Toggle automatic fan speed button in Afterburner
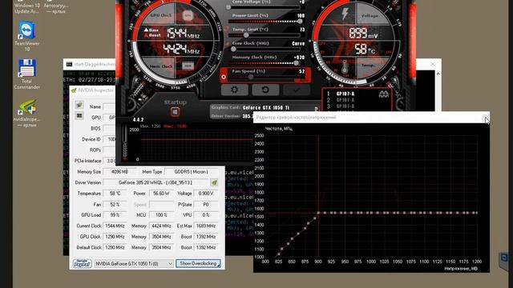 [x=224, y=77]
